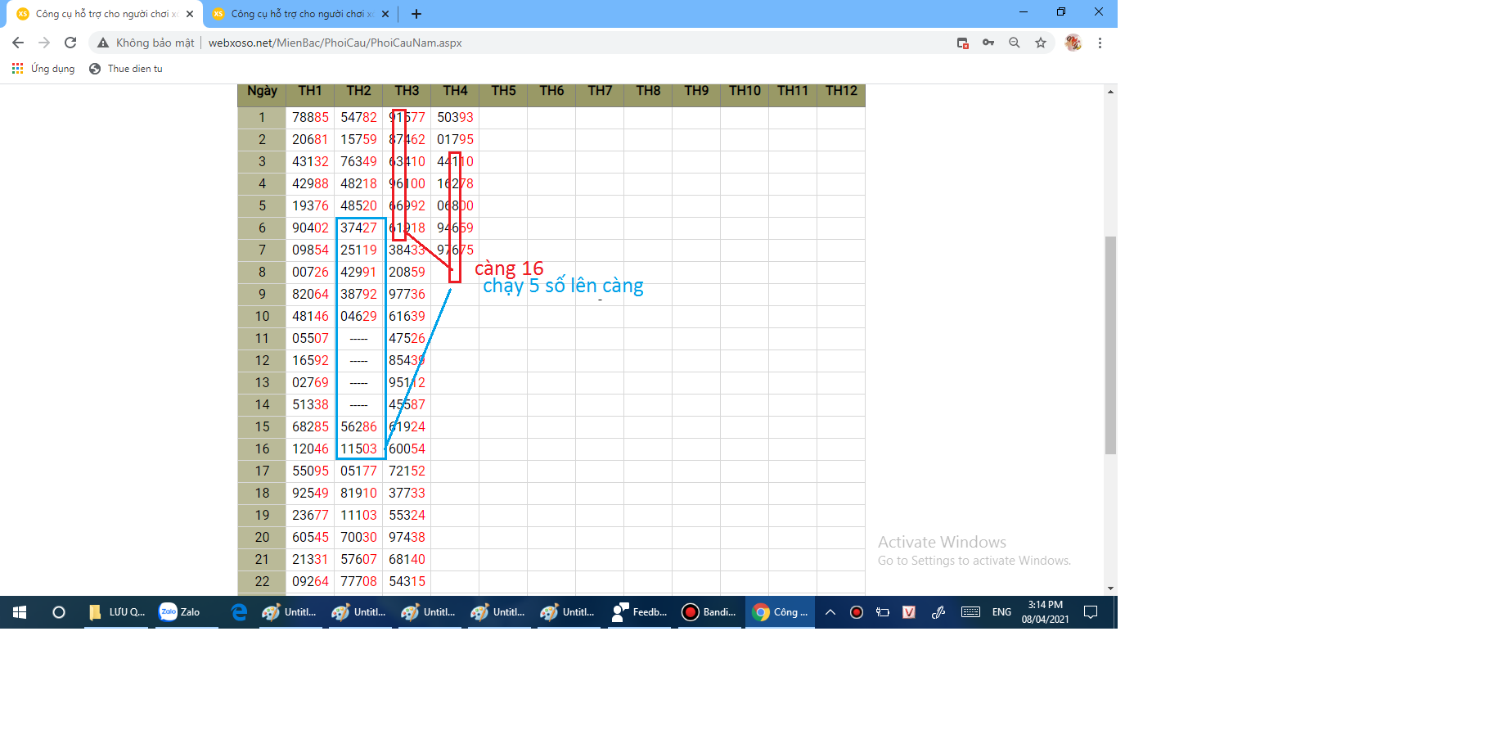Open the zoom magnifier icon in address bar

click(x=1015, y=43)
